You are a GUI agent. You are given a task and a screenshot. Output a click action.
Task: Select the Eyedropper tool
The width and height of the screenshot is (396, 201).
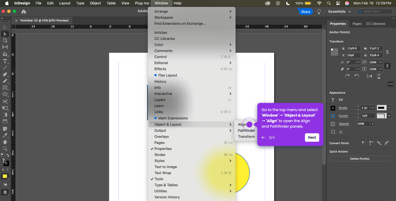click(x=5, y=135)
